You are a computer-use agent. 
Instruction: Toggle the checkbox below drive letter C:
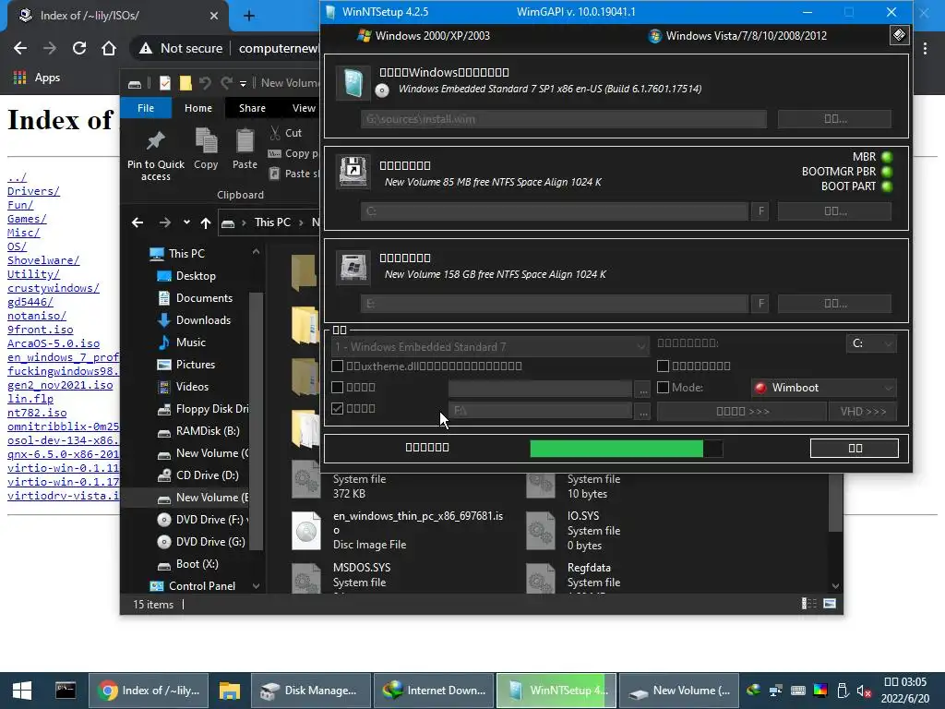point(663,366)
